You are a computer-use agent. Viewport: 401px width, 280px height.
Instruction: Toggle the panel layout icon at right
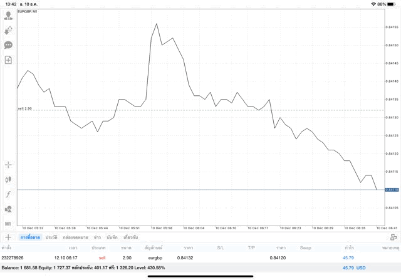[393, 237]
